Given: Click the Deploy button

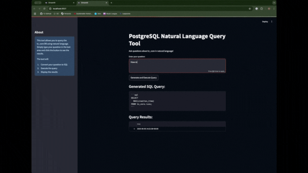Looking at the screenshot, I should pyautogui.click(x=265, y=22).
